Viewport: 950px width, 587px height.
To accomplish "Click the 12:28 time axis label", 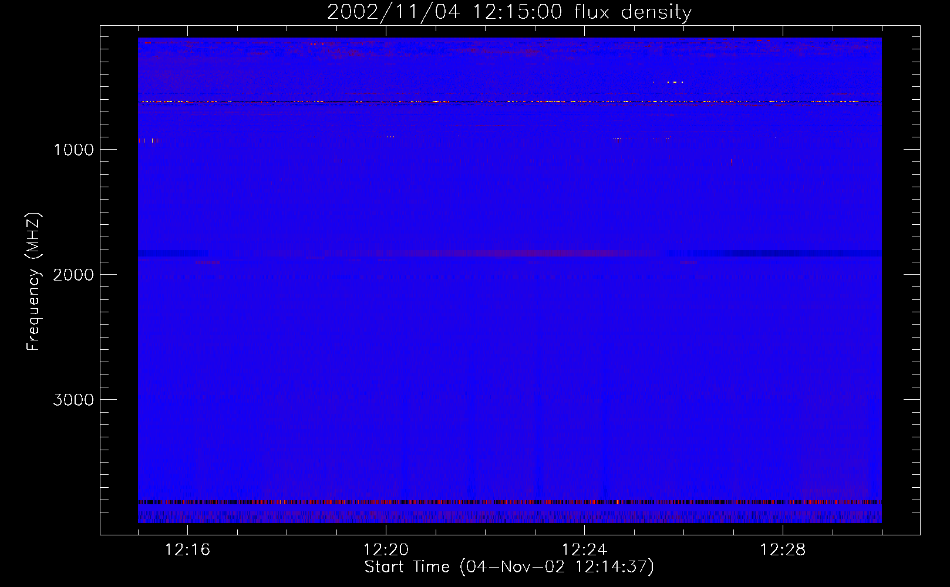I will click(783, 550).
